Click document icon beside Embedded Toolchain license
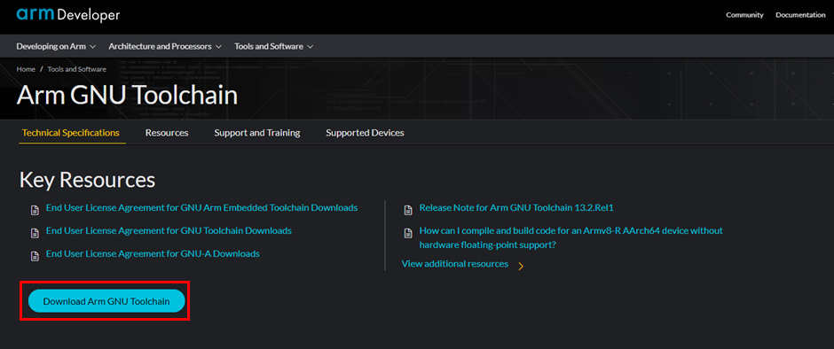 click(35, 210)
